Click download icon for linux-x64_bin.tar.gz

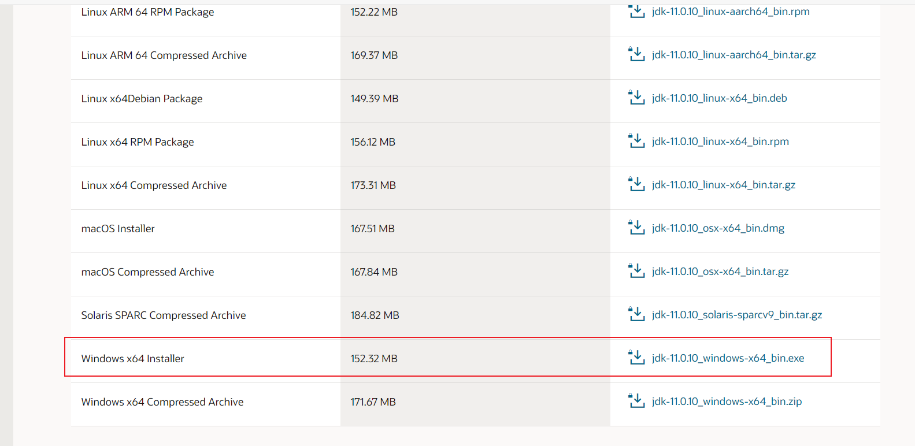coord(636,184)
